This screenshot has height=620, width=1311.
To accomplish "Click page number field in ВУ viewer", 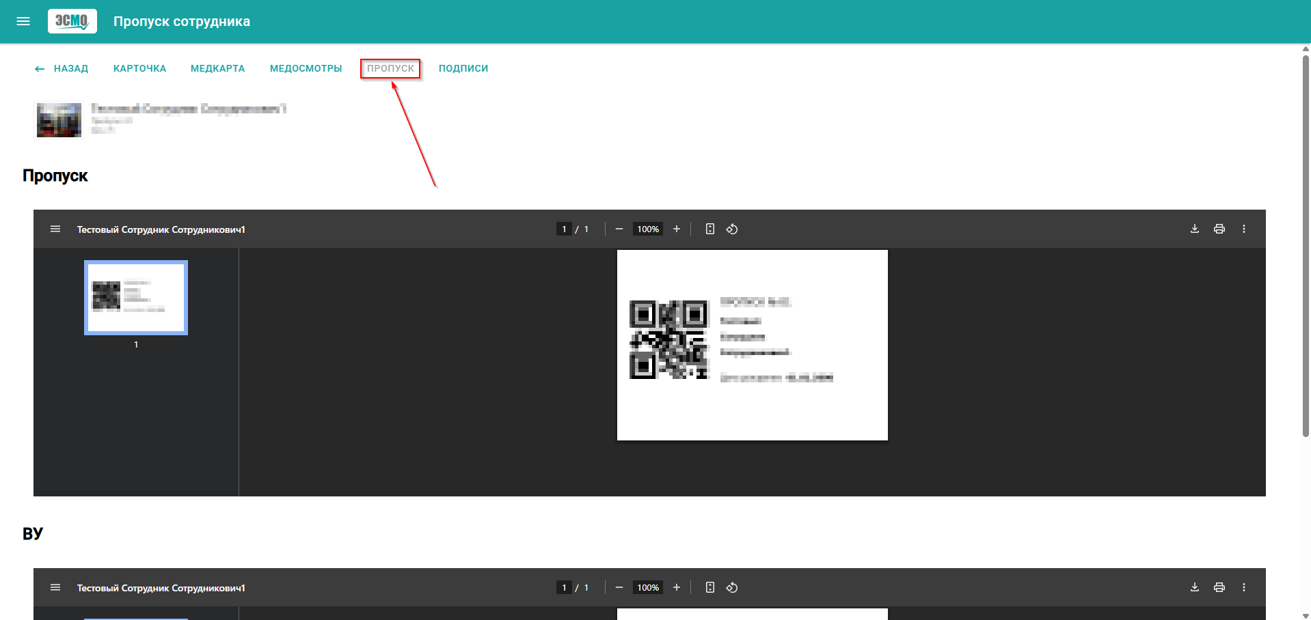I will [564, 587].
